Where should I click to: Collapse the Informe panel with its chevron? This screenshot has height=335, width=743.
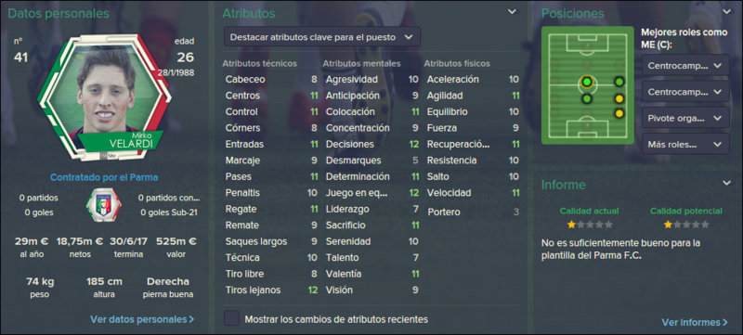pyautogui.click(x=726, y=183)
